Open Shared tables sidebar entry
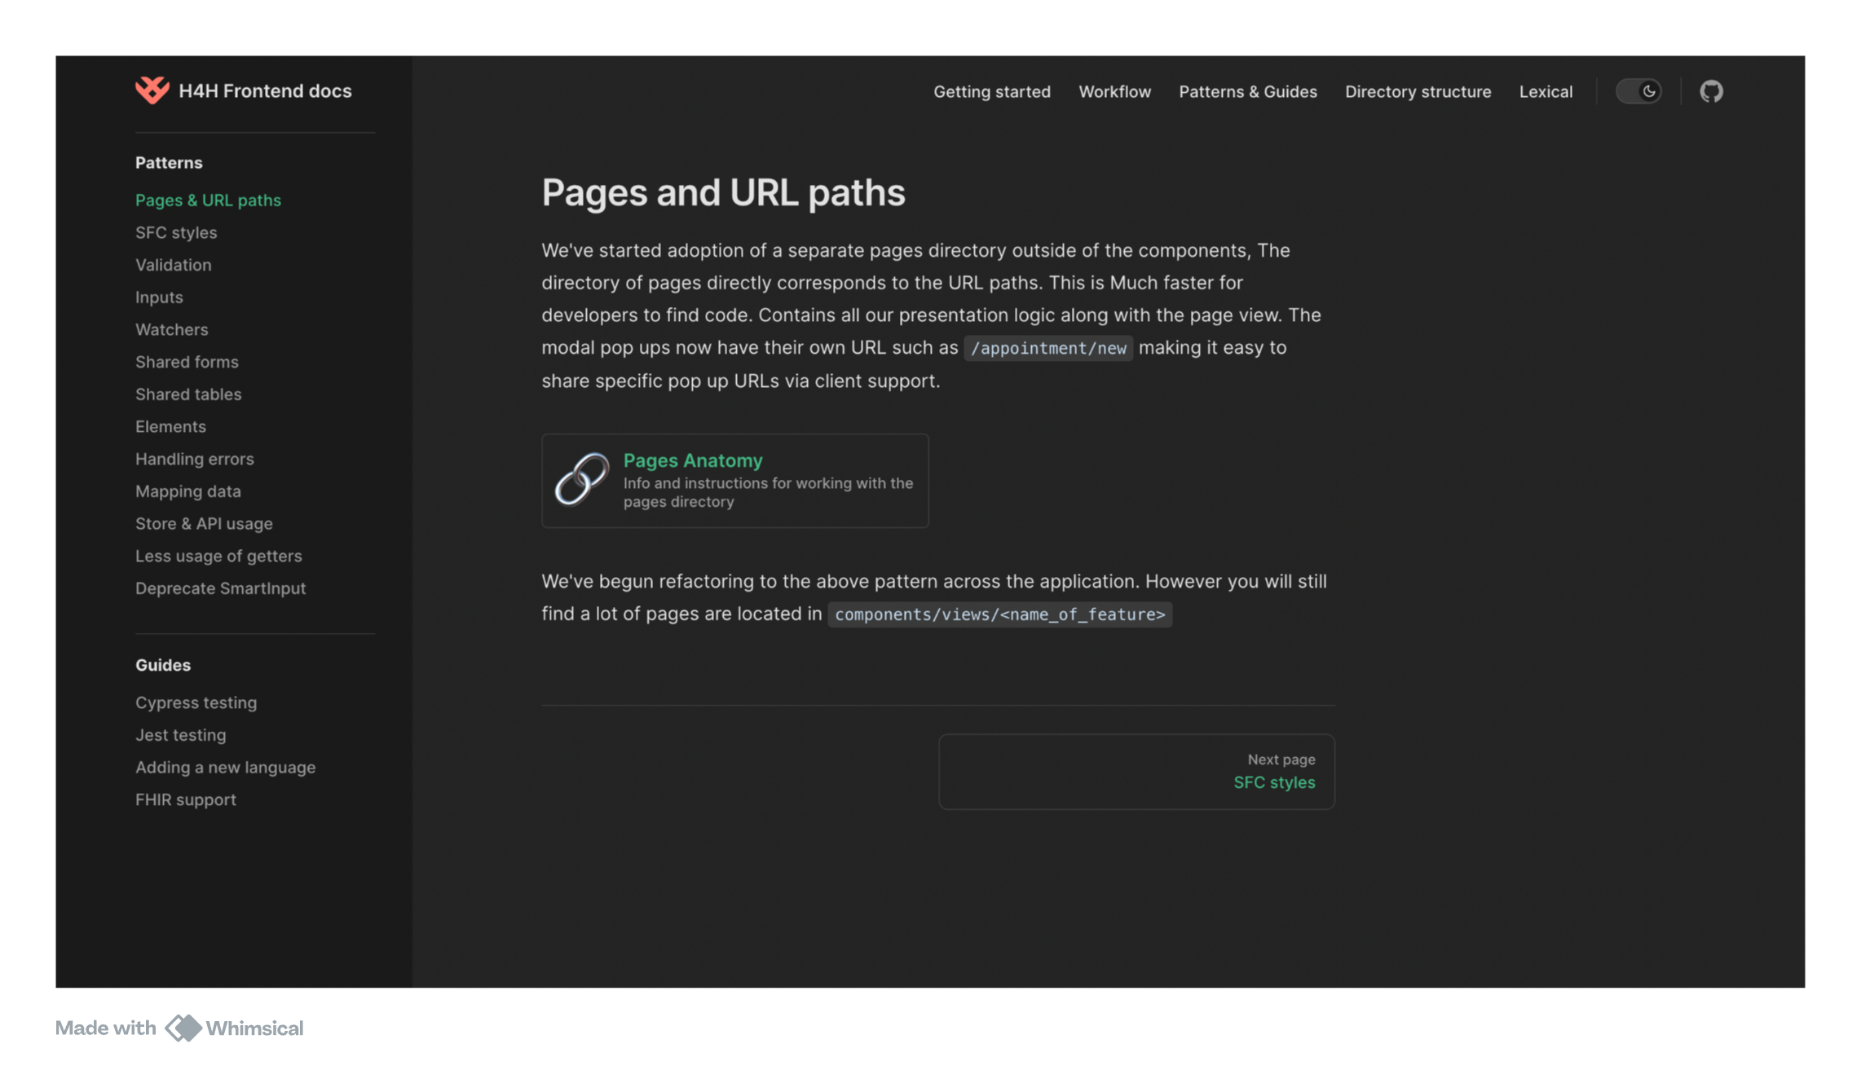 188,394
